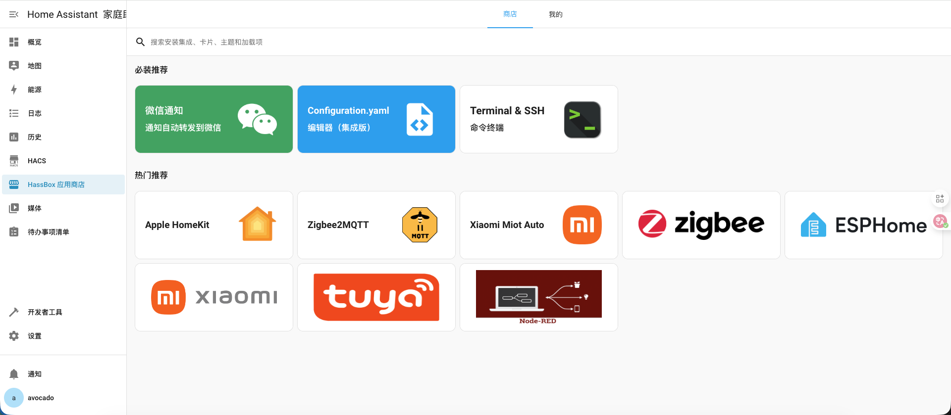Select the Zigbee2MQTT card

pyautogui.click(x=376, y=225)
